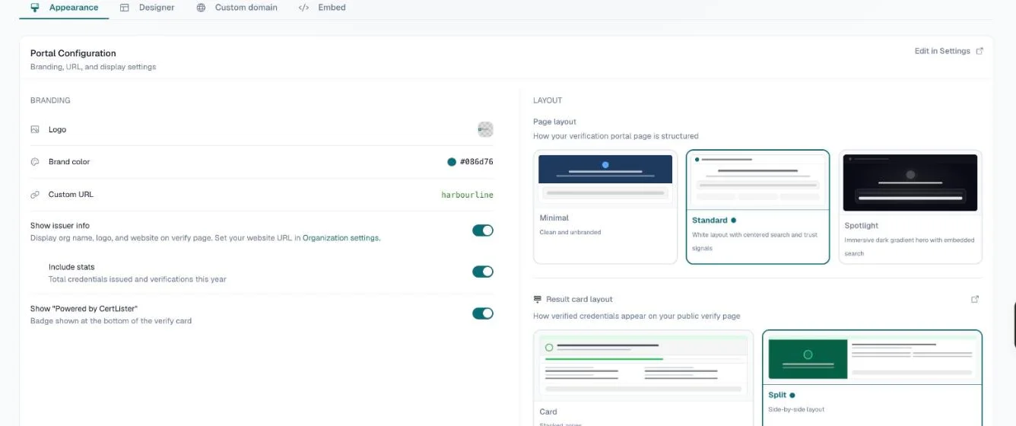
Task: Toggle Show issuer info switch
Action: (x=483, y=230)
